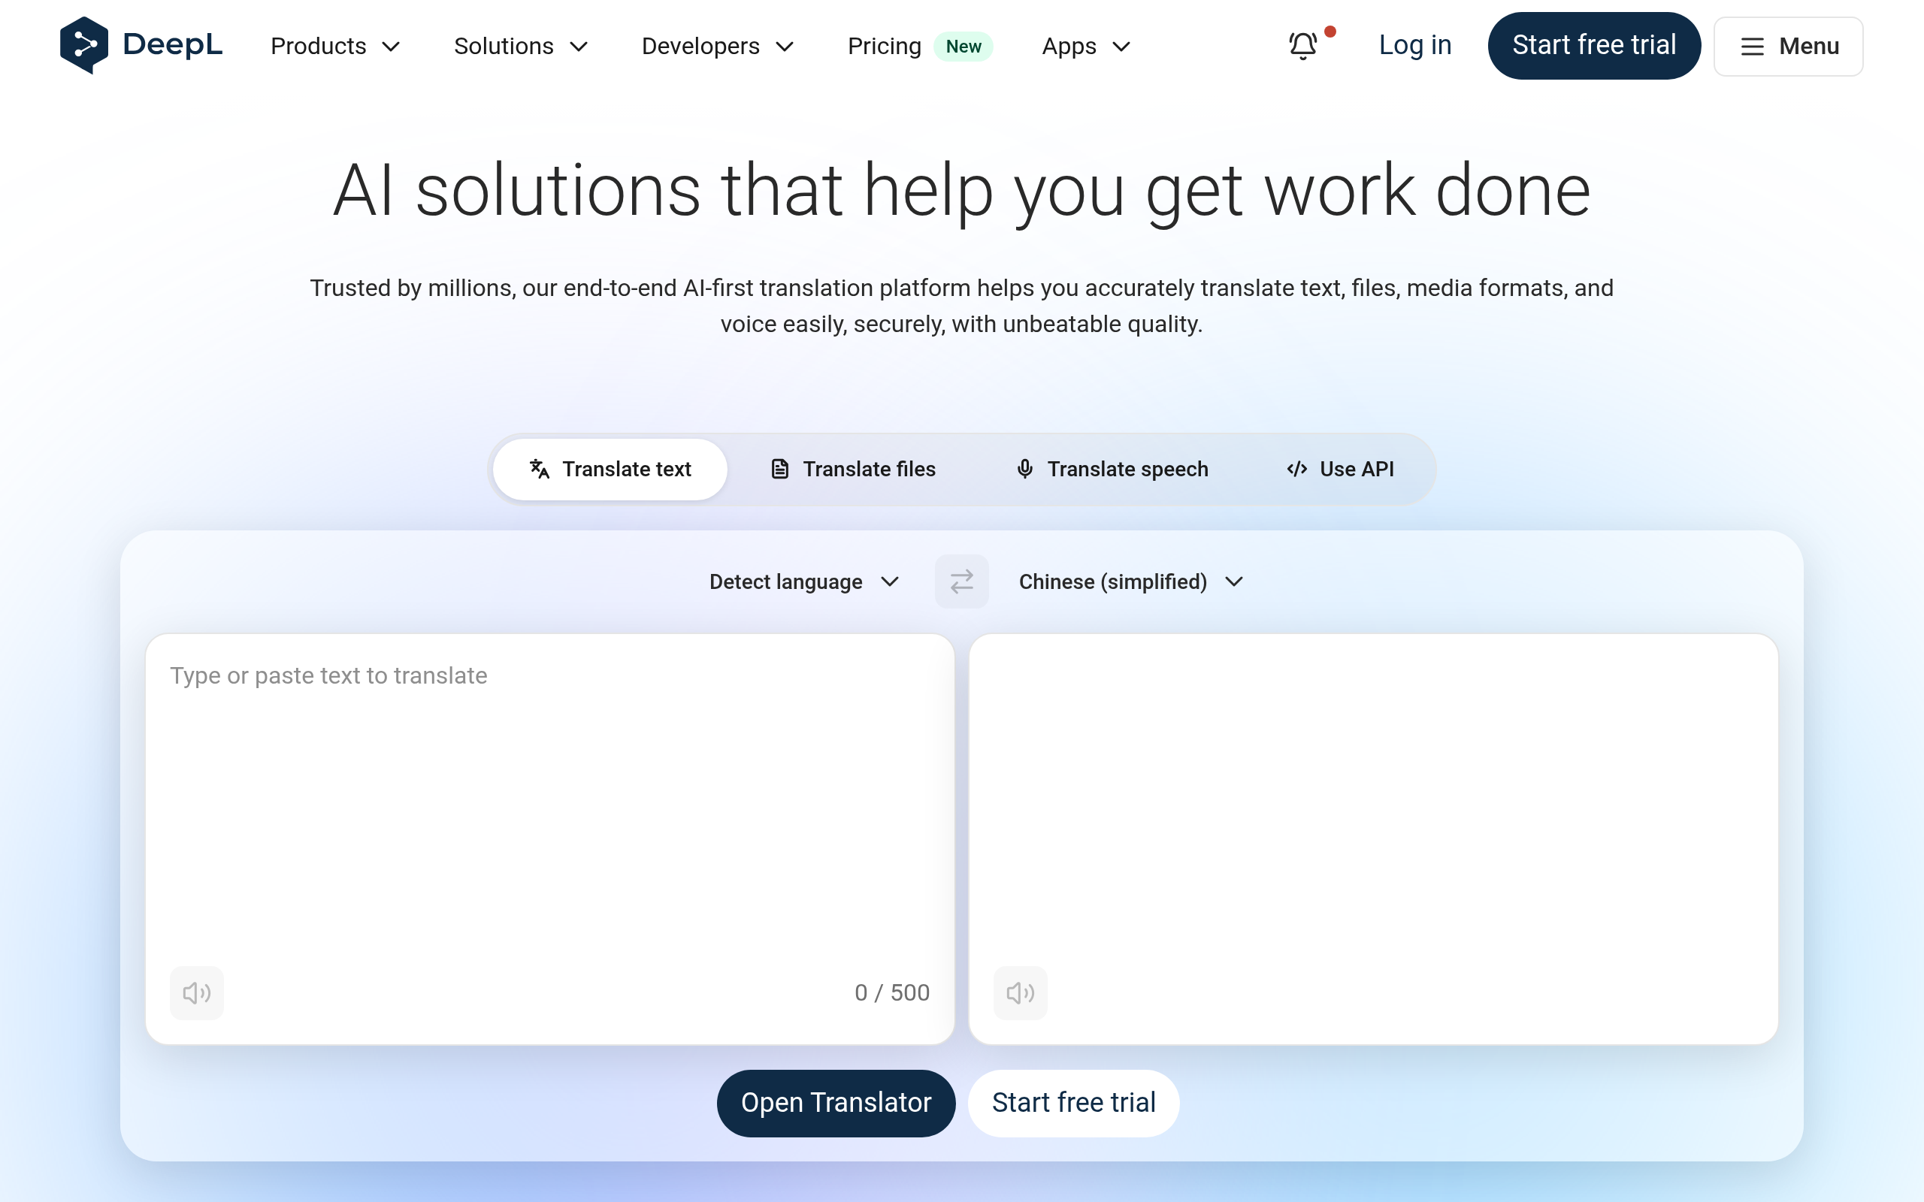The width and height of the screenshot is (1924, 1202).
Task: Click the hamburger Menu button
Action: click(x=1788, y=46)
